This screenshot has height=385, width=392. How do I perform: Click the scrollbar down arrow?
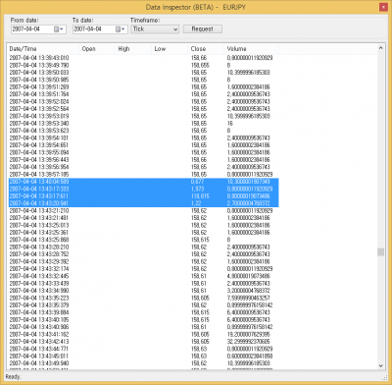(x=380, y=366)
